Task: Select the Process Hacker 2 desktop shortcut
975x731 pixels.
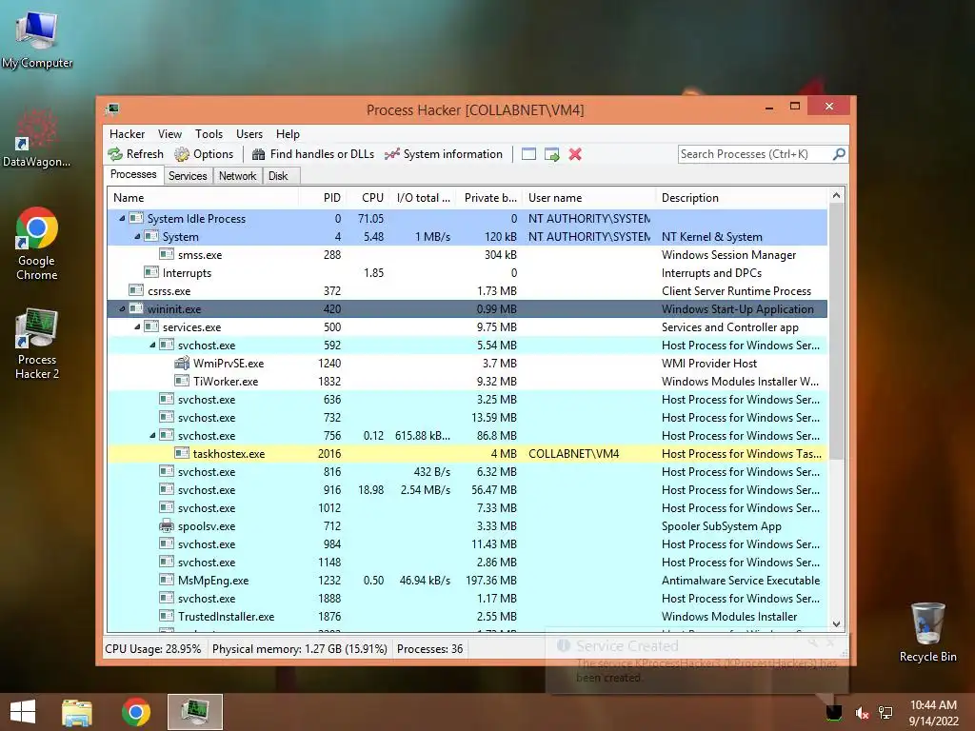Action: click(37, 343)
